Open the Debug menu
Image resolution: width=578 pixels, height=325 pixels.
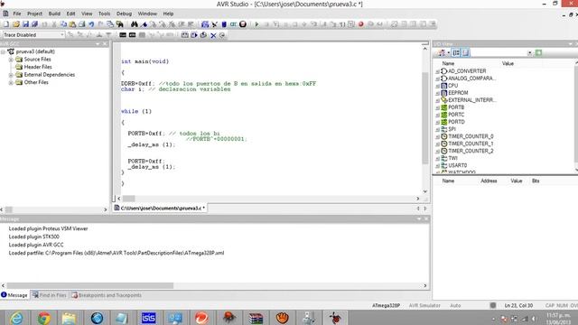pyautogui.click(x=124, y=14)
